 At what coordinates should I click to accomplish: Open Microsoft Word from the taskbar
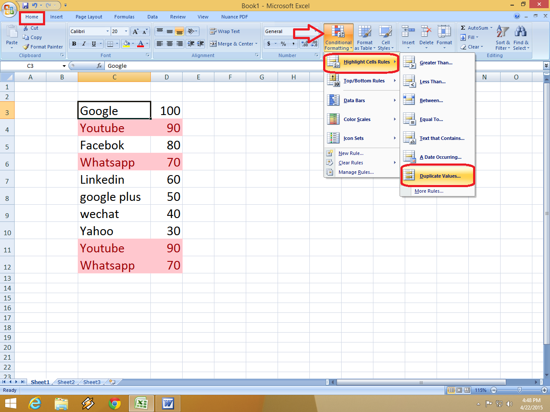click(x=168, y=403)
